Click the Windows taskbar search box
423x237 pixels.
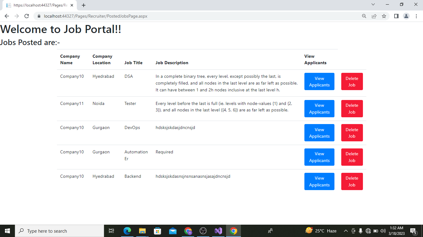click(59, 231)
